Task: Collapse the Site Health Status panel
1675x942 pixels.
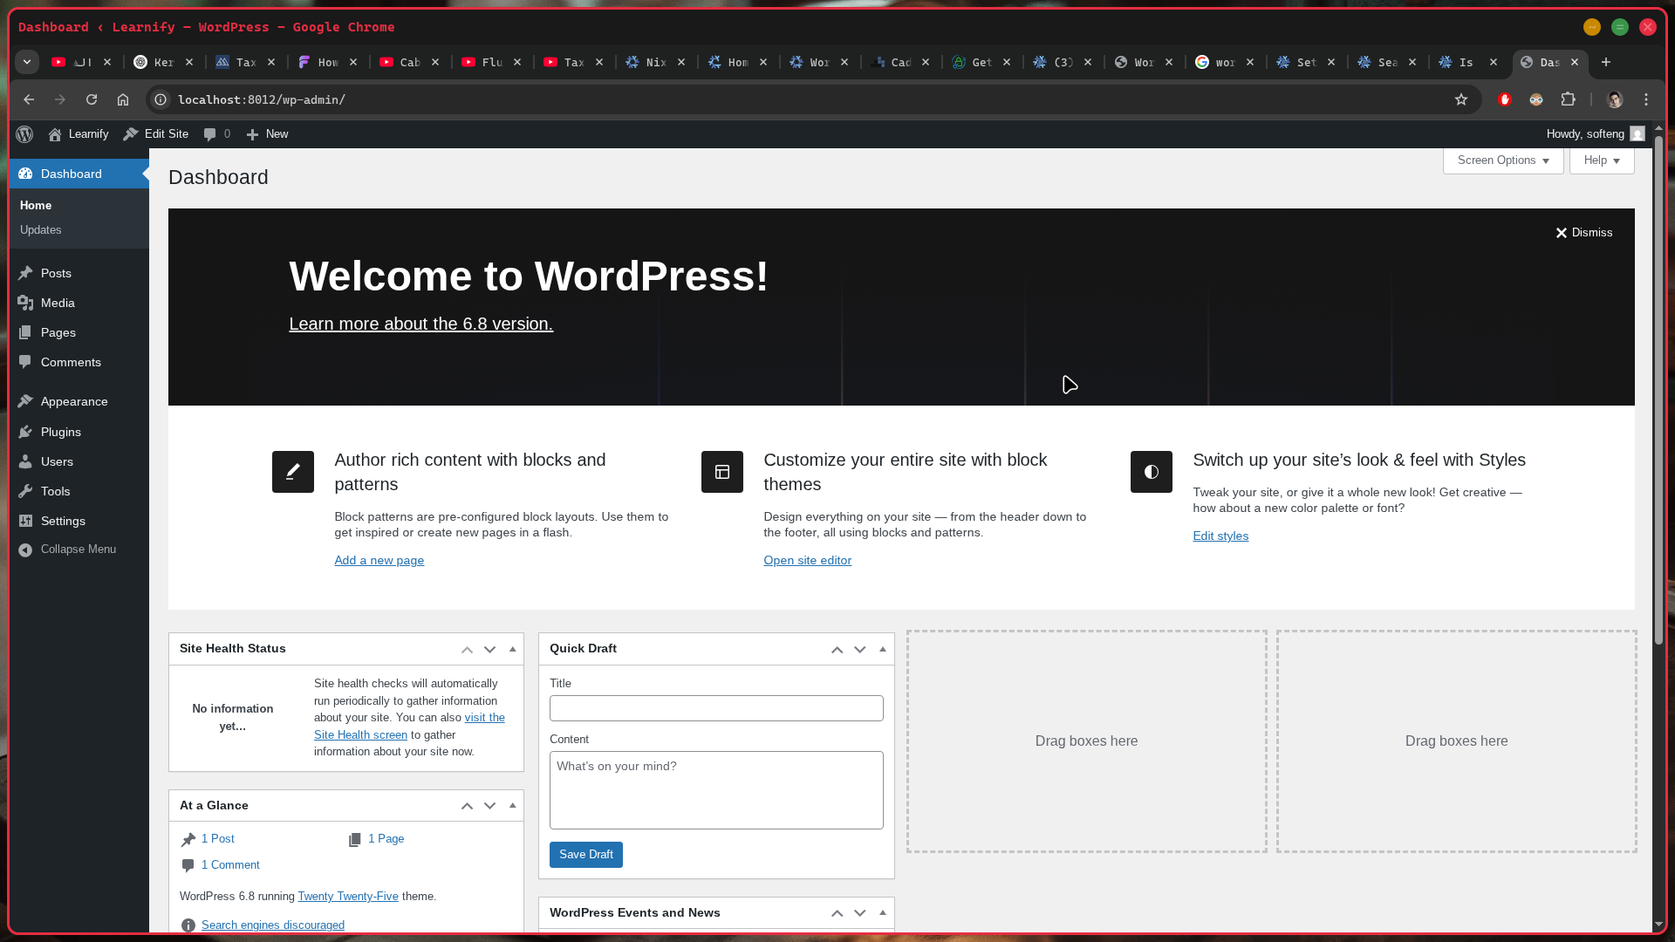Action: tap(512, 649)
